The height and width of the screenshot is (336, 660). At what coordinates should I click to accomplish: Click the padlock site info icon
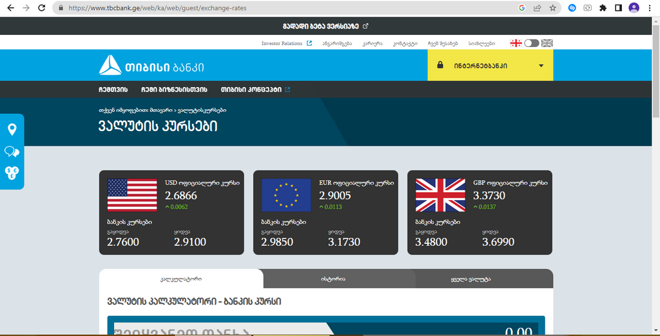point(61,8)
